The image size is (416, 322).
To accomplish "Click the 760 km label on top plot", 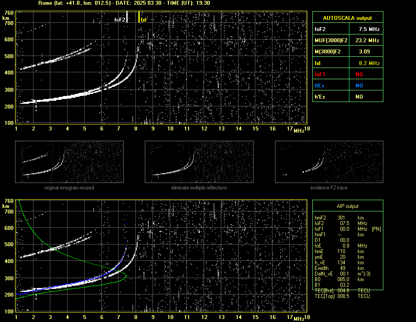I will tap(9, 13).
